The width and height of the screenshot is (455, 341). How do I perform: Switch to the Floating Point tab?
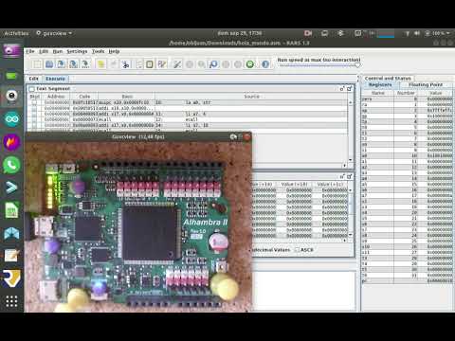426,85
